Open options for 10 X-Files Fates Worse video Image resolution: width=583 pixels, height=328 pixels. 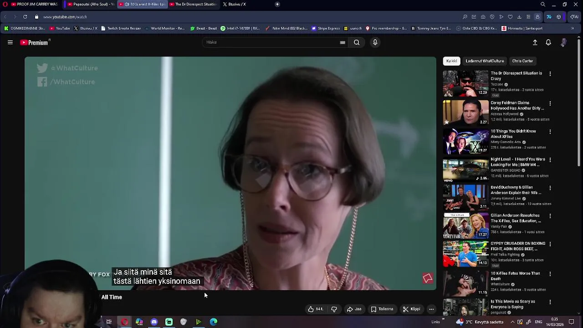(x=550, y=274)
